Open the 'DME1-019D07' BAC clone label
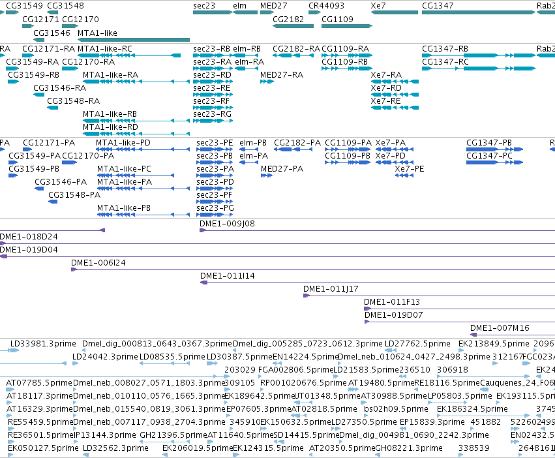555x458 pixels. (394, 315)
